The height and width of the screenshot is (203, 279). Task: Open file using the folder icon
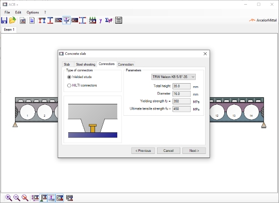tap(12, 20)
